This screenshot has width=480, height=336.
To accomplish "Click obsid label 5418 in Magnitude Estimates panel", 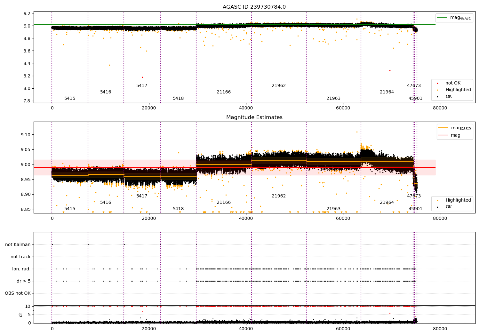I will click(178, 209).
